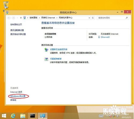
Task: Click the set up new connection icon
Action: [46, 50]
